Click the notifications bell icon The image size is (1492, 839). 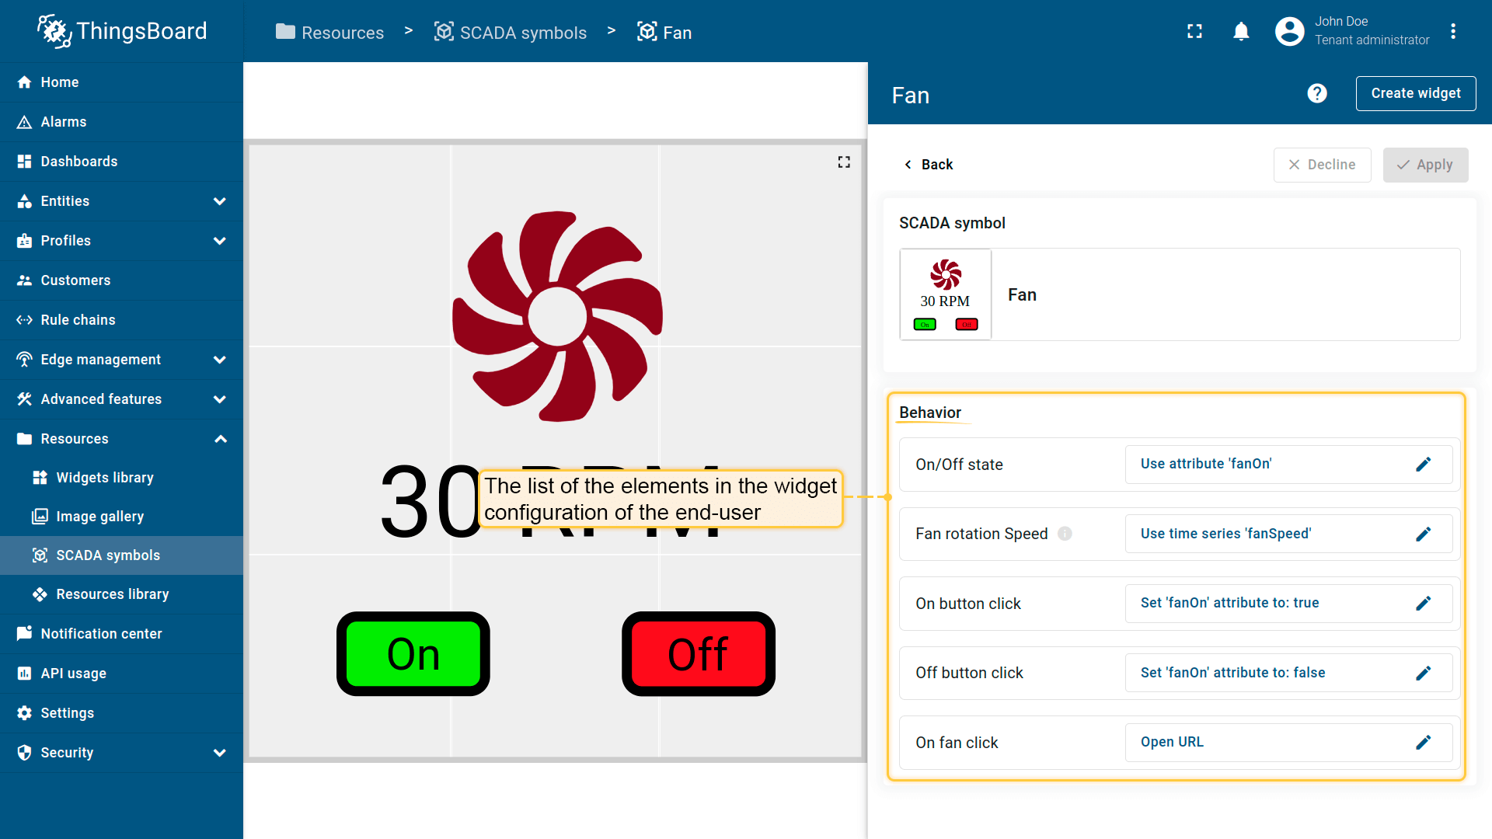click(1241, 31)
